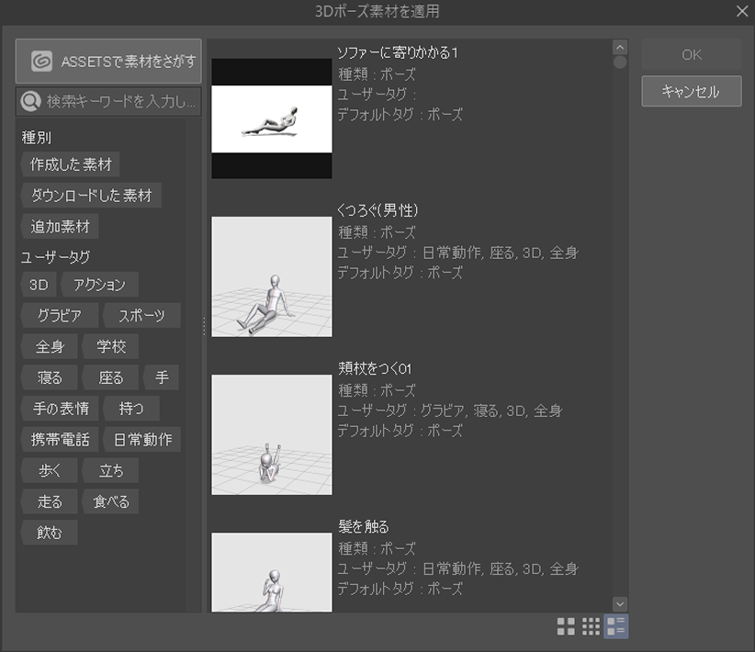Toggle the 3D user tag

pos(39,285)
